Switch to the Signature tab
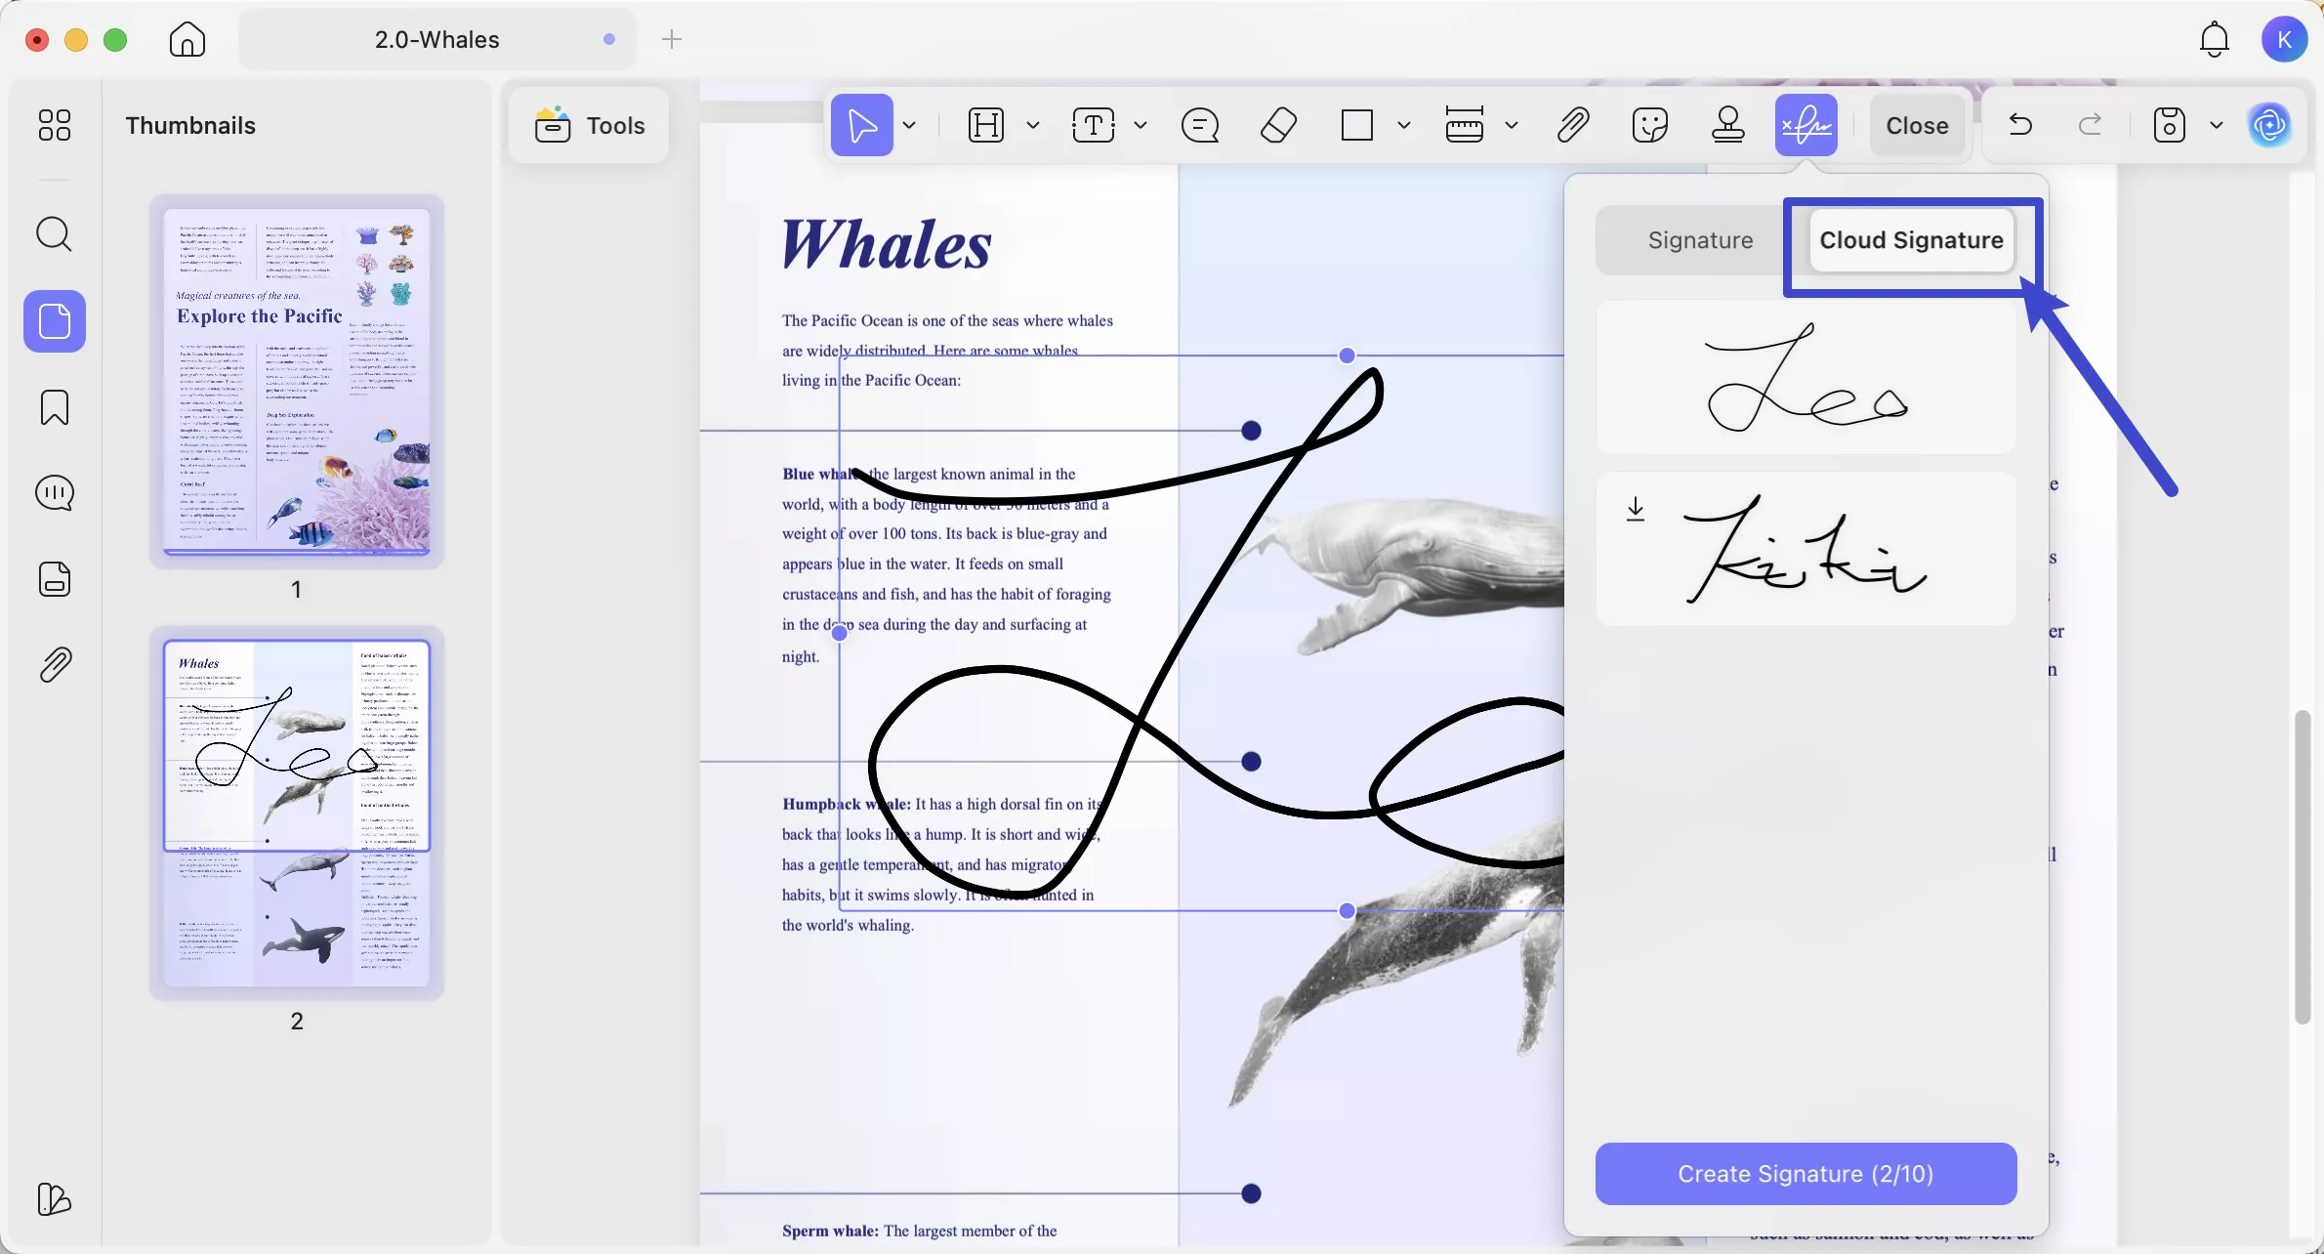This screenshot has height=1254, width=2324. tap(1700, 240)
